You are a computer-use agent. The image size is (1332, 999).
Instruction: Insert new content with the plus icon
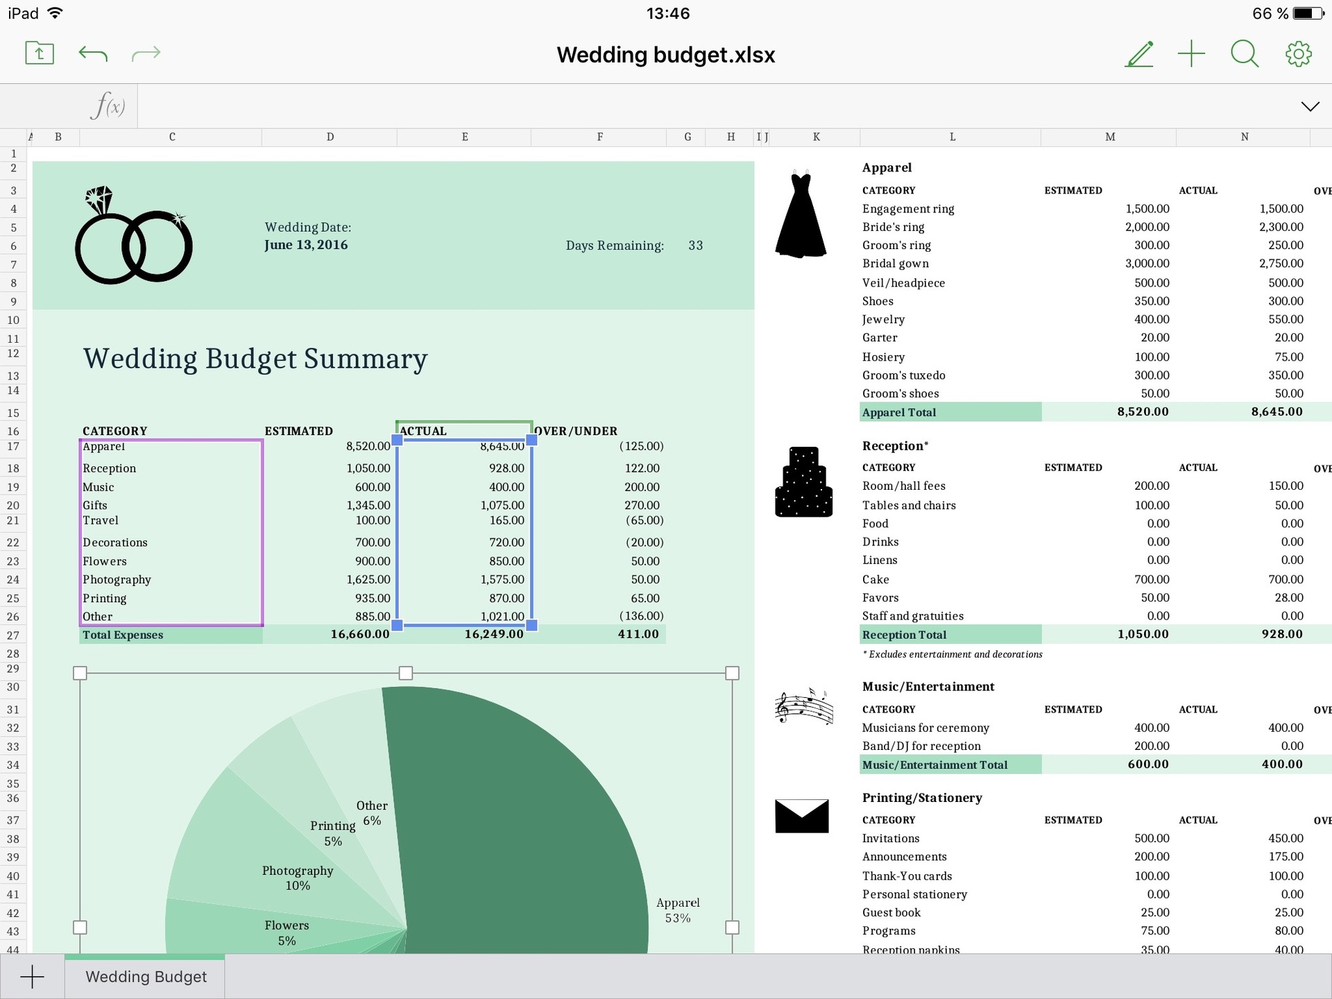click(1192, 53)
